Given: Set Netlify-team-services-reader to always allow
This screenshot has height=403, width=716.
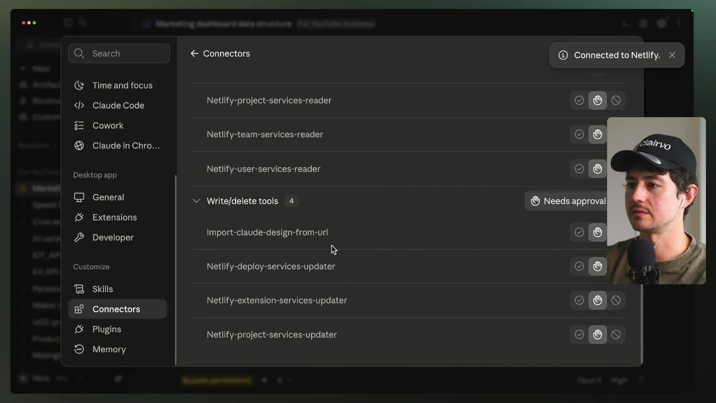Looking at the screenshot, I should [x=580, y=134].
